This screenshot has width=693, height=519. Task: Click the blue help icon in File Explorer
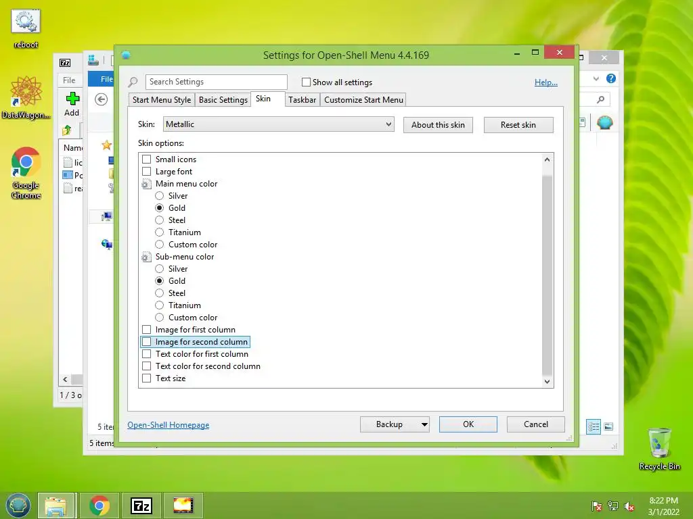[611, 78]
